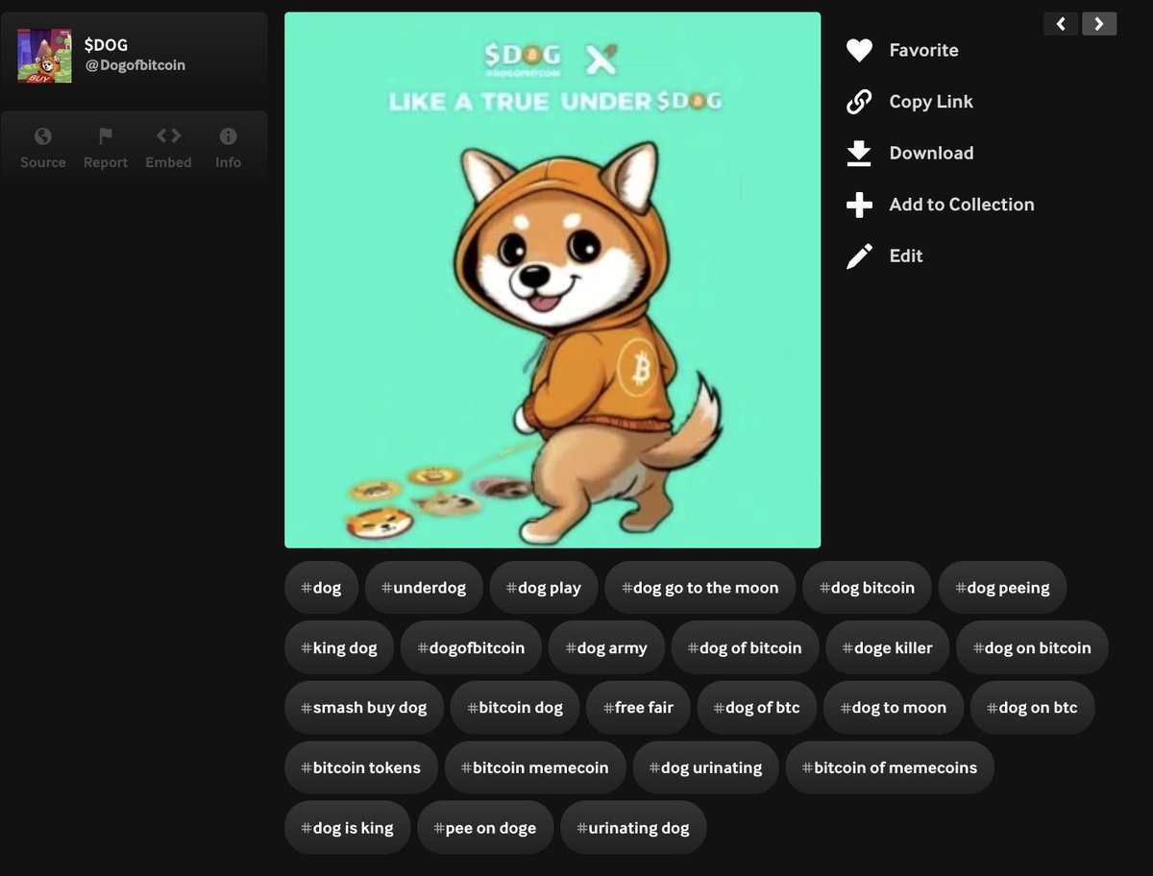Click the Info circle icon

click(228, 136)
